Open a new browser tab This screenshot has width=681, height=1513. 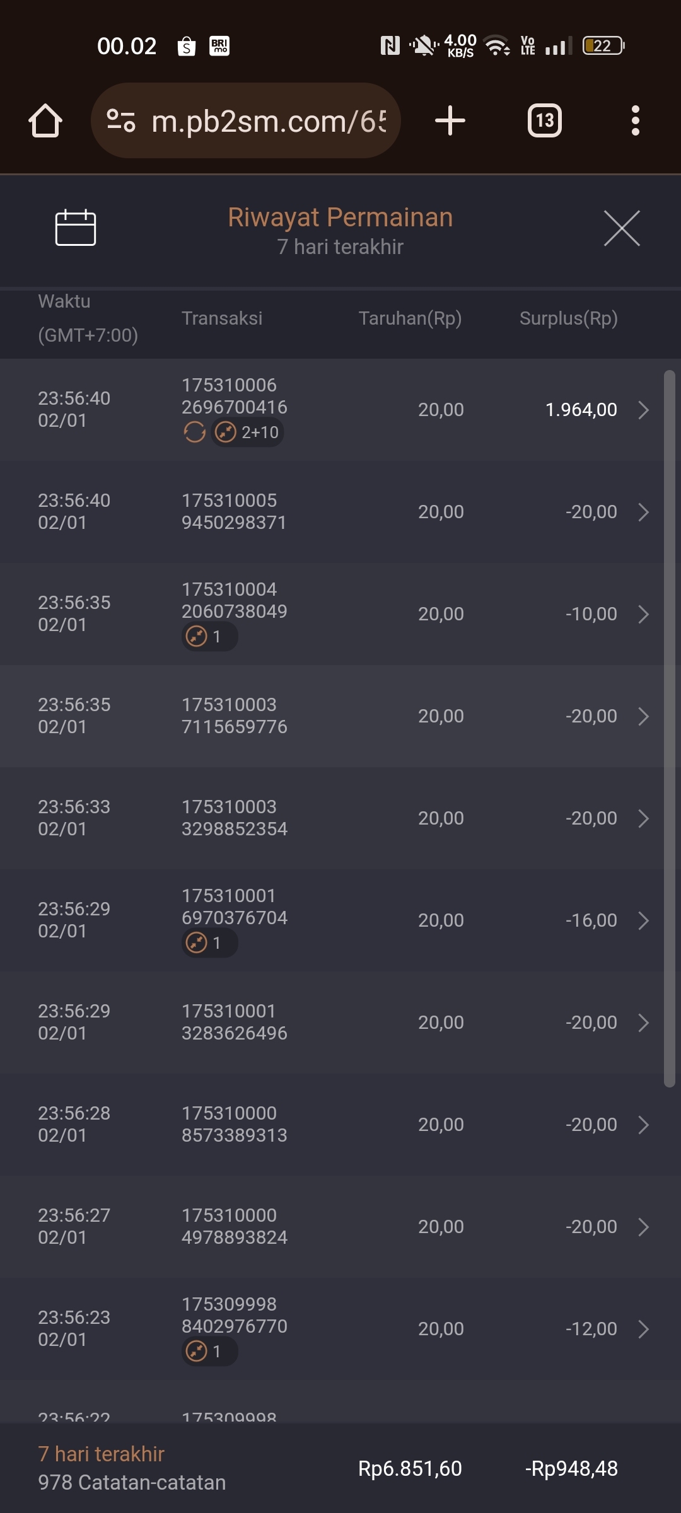[x=450, y=120]
